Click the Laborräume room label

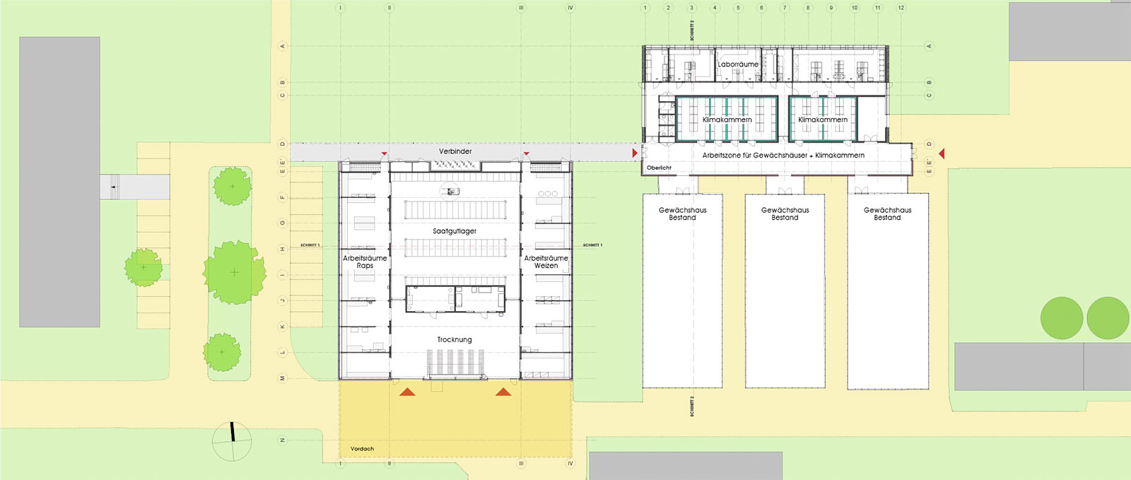tap(738, 64)
